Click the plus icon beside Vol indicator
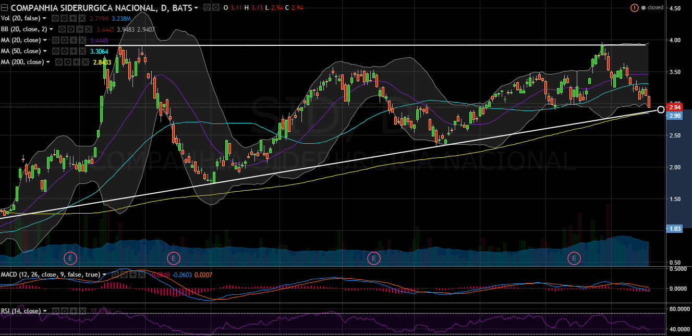692x336 pixels. (73, 19)
